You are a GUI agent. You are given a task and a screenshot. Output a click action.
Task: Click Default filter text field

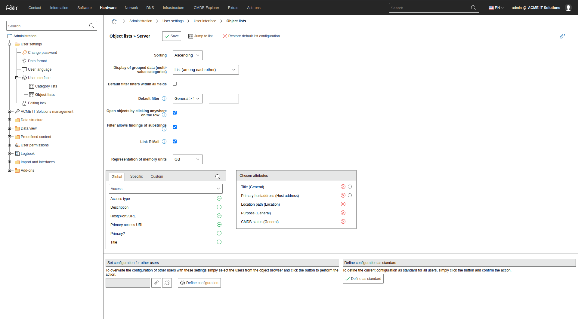(224, 99)
